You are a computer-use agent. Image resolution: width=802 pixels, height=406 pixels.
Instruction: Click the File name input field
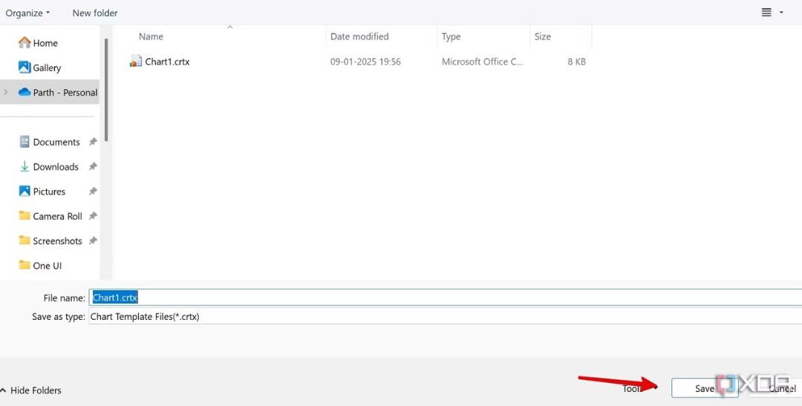coord(444,298)
